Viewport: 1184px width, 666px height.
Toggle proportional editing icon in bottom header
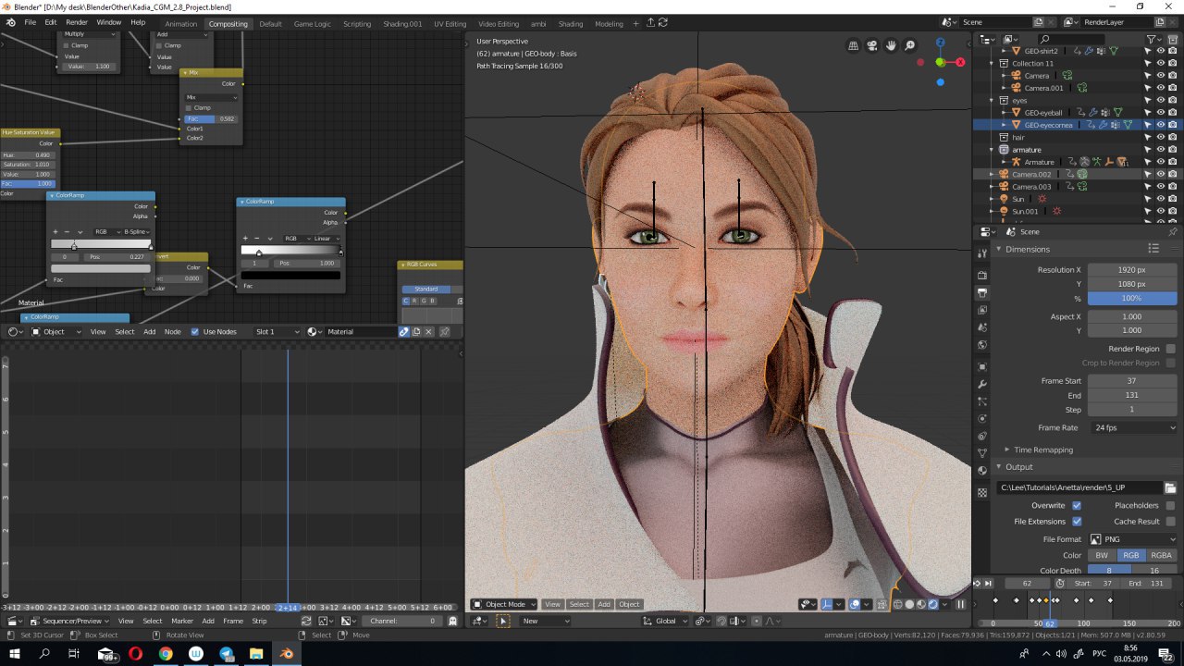[756, 621]
